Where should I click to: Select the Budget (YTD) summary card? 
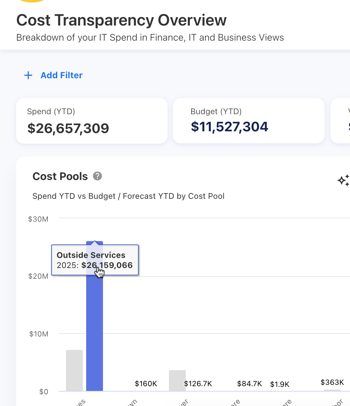[x=248, y=121]
